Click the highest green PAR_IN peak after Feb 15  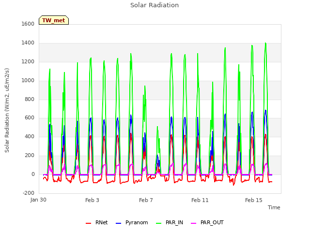265,43
